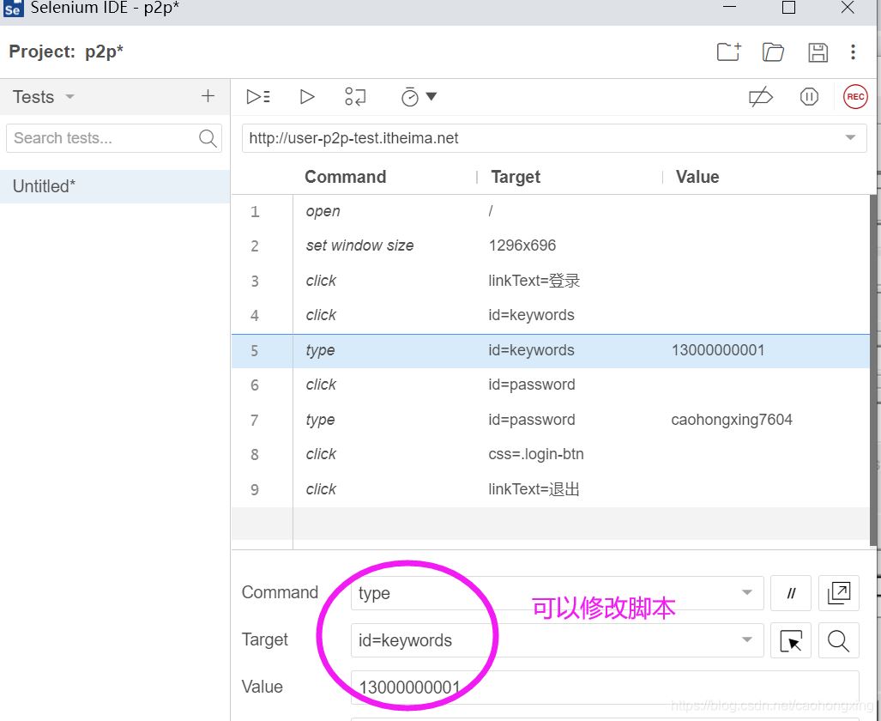Select step 1 open command
The height and width of the screenshot is (721, 881).
(551, 211)
